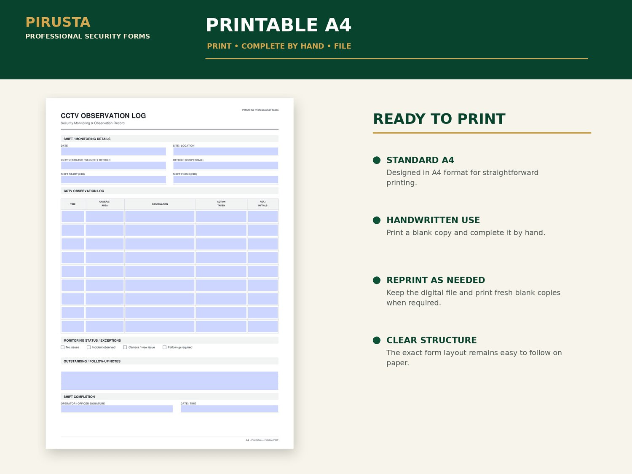
Task: Select the Officer ID (Optional) field
Action: pos(225,166)
